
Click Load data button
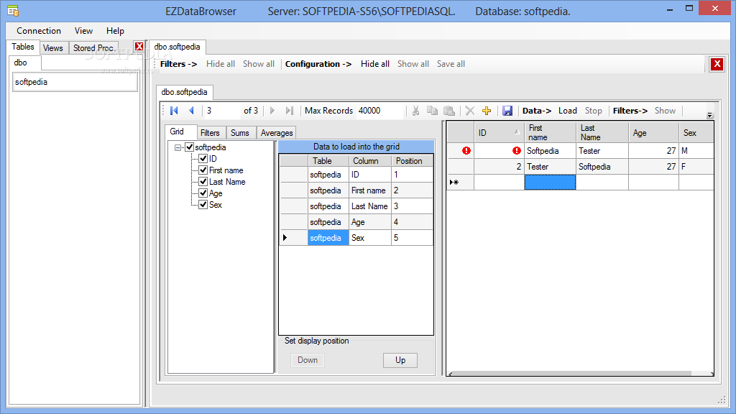pyautogui.click(x=568, y=111)
